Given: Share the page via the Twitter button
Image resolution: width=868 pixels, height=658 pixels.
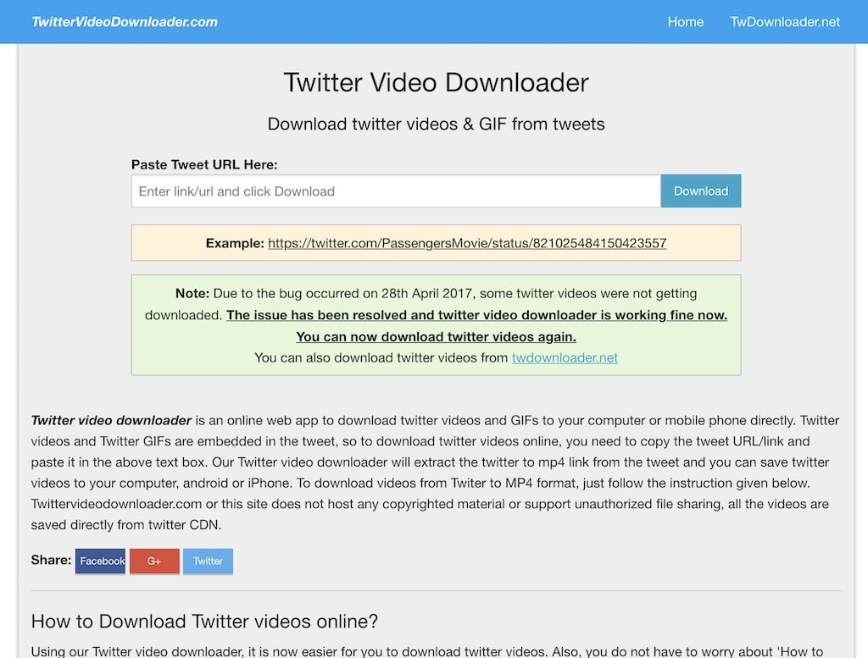Looking at the screenshot, I should [x=209, y=561].
